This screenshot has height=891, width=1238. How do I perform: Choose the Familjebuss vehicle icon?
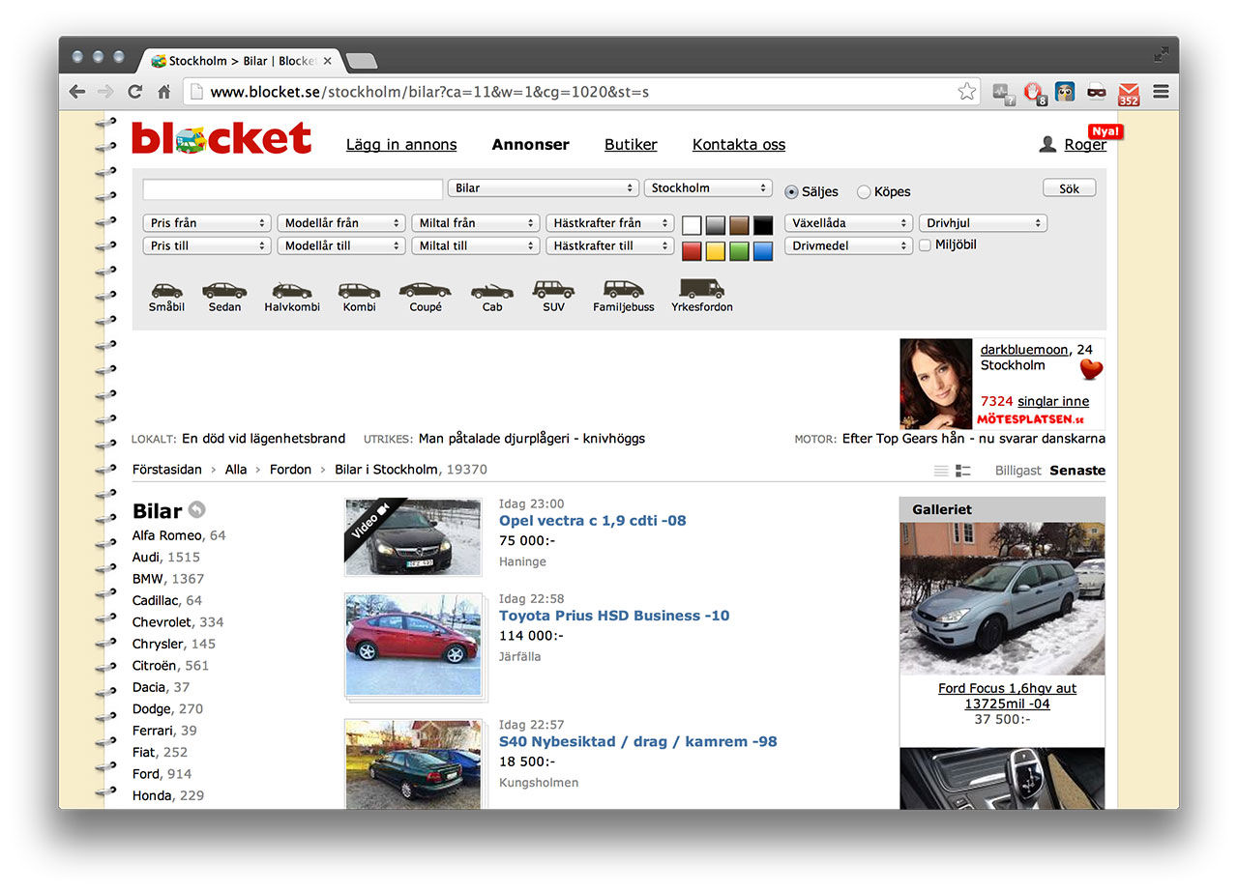pyautogui.click(x=624, y=289)
